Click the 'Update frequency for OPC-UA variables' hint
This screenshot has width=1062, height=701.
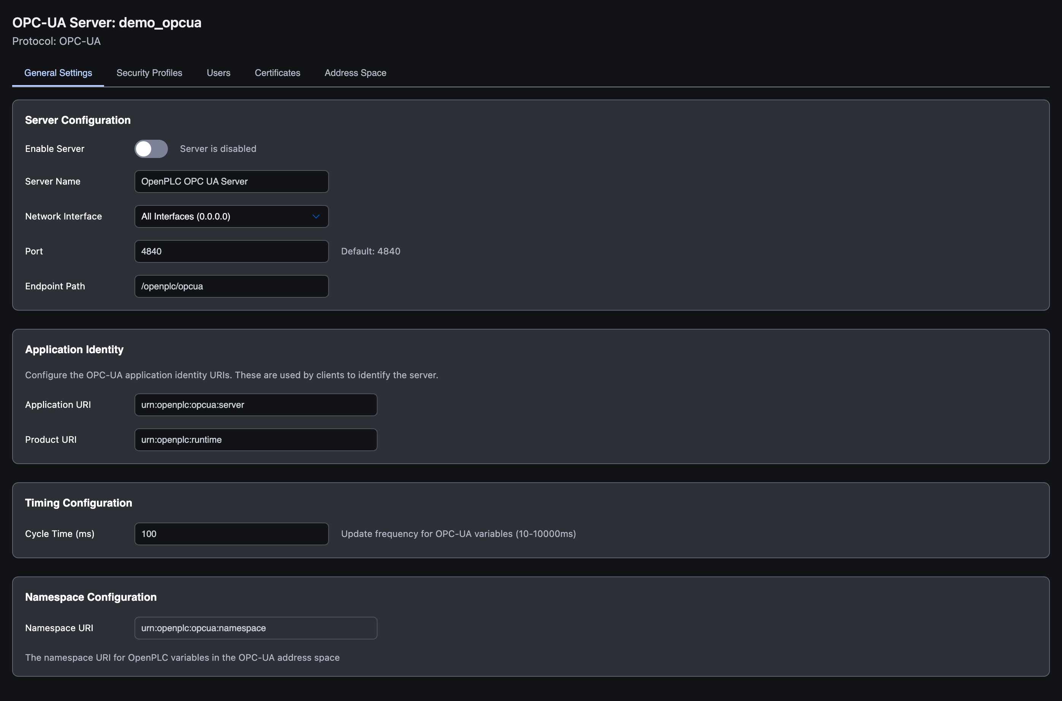click(458, 534)
